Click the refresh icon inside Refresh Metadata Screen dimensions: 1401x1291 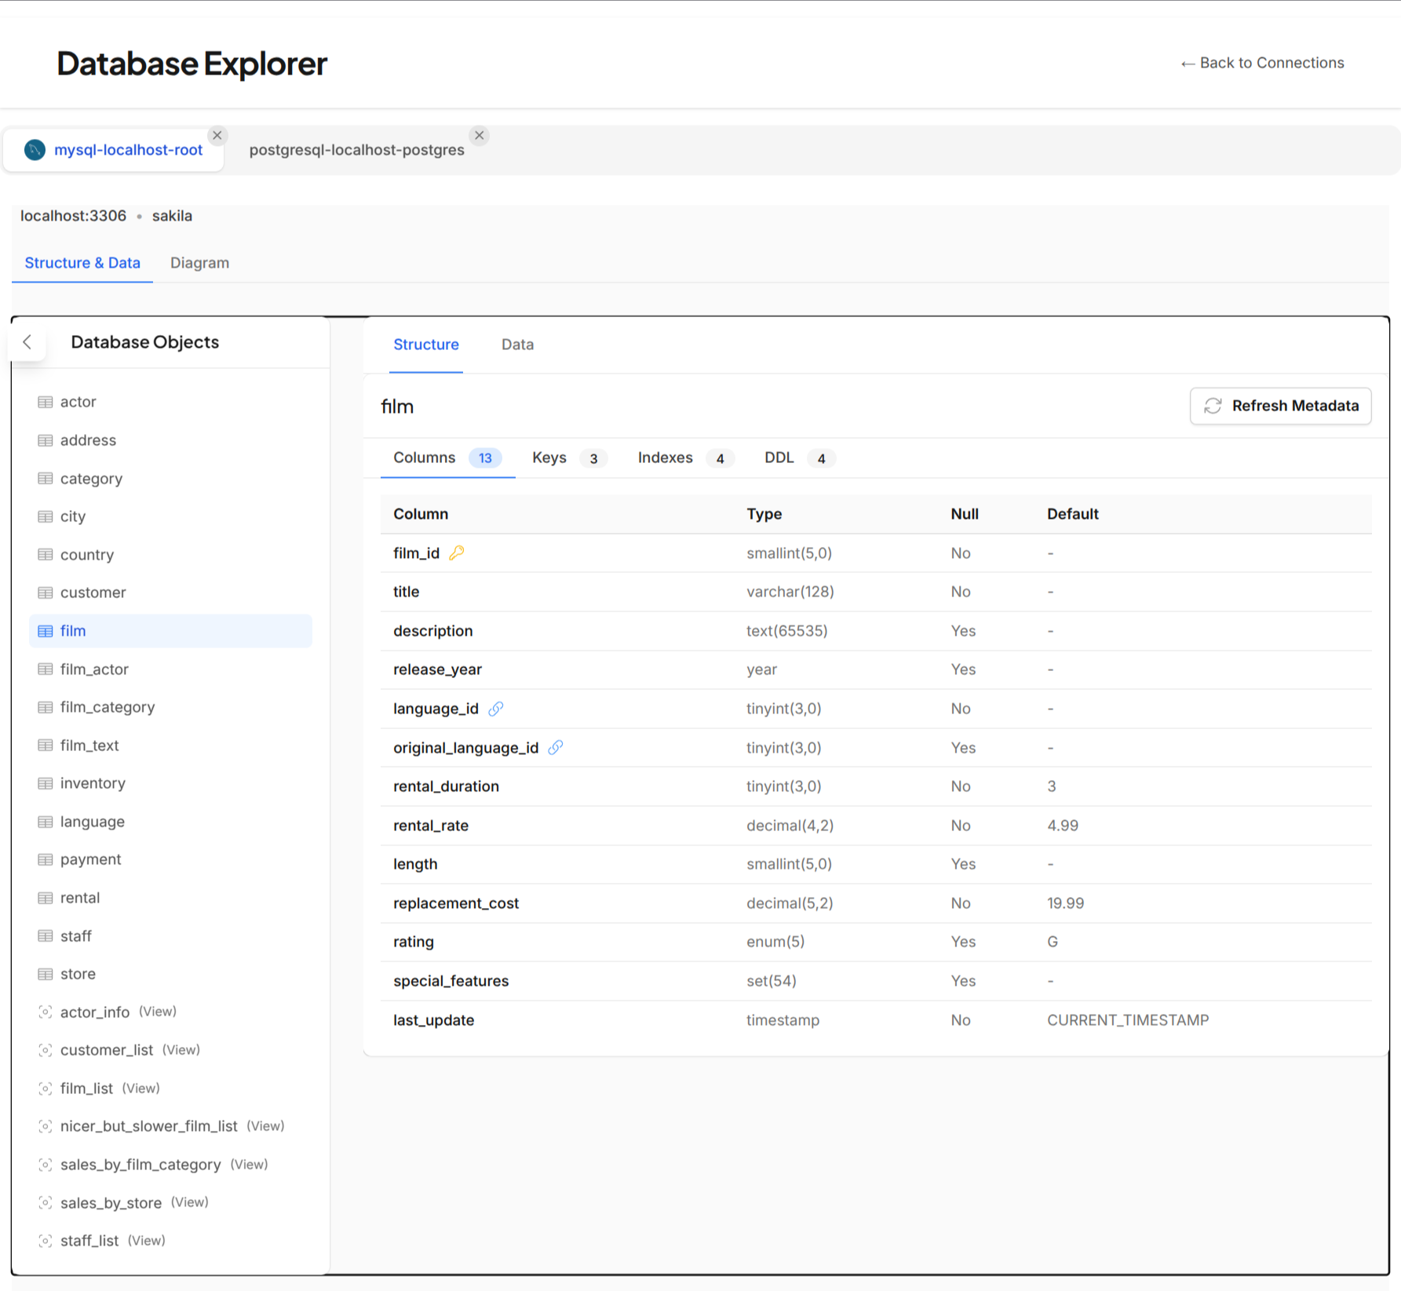tap(1213, 406)
